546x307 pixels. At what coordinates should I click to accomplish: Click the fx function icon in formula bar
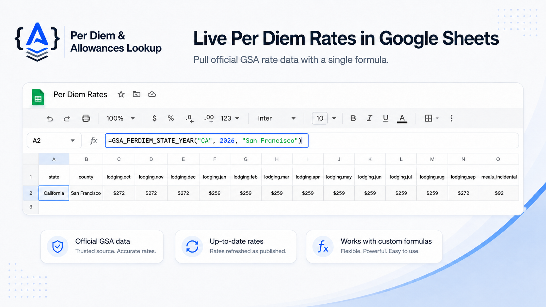click(94, 141)
